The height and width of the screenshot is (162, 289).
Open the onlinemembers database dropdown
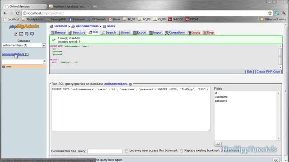tap(24, 45)
